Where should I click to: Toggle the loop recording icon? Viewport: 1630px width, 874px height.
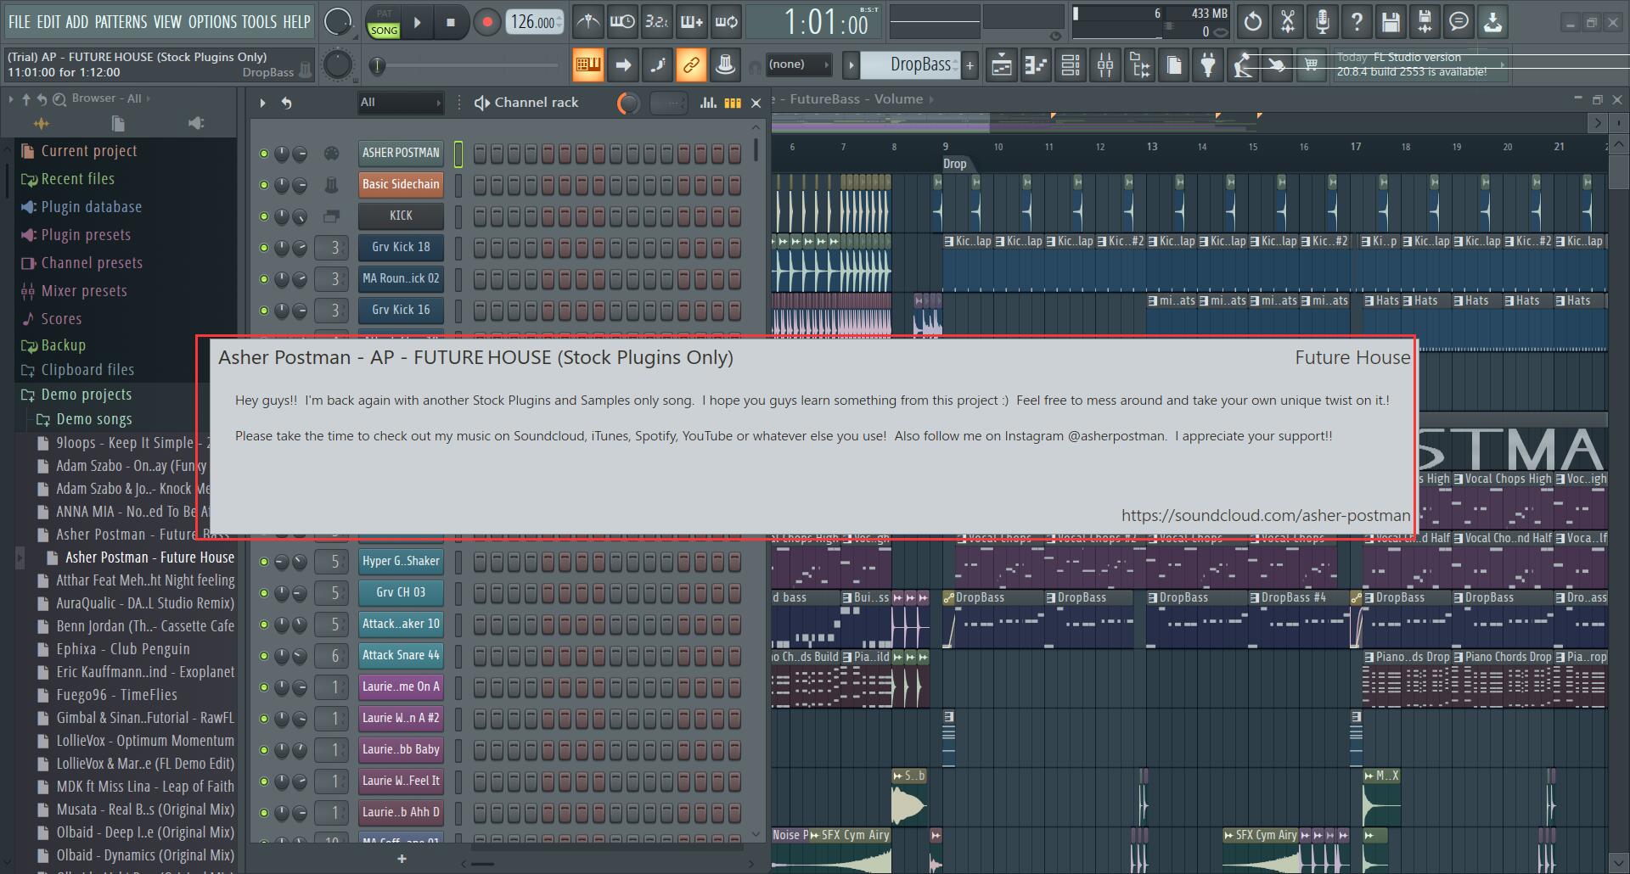(726, 22)
